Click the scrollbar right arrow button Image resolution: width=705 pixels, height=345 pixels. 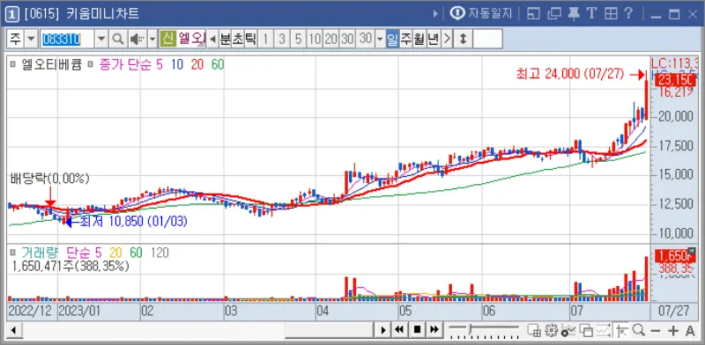point(382,331)
